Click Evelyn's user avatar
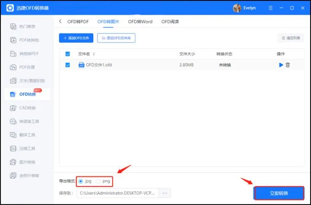The image size is (311, 205). tap(237, 8)
